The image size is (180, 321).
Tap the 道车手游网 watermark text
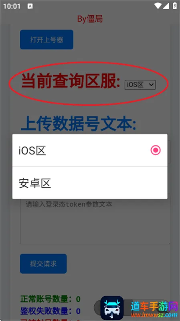[x=154, y=306]
